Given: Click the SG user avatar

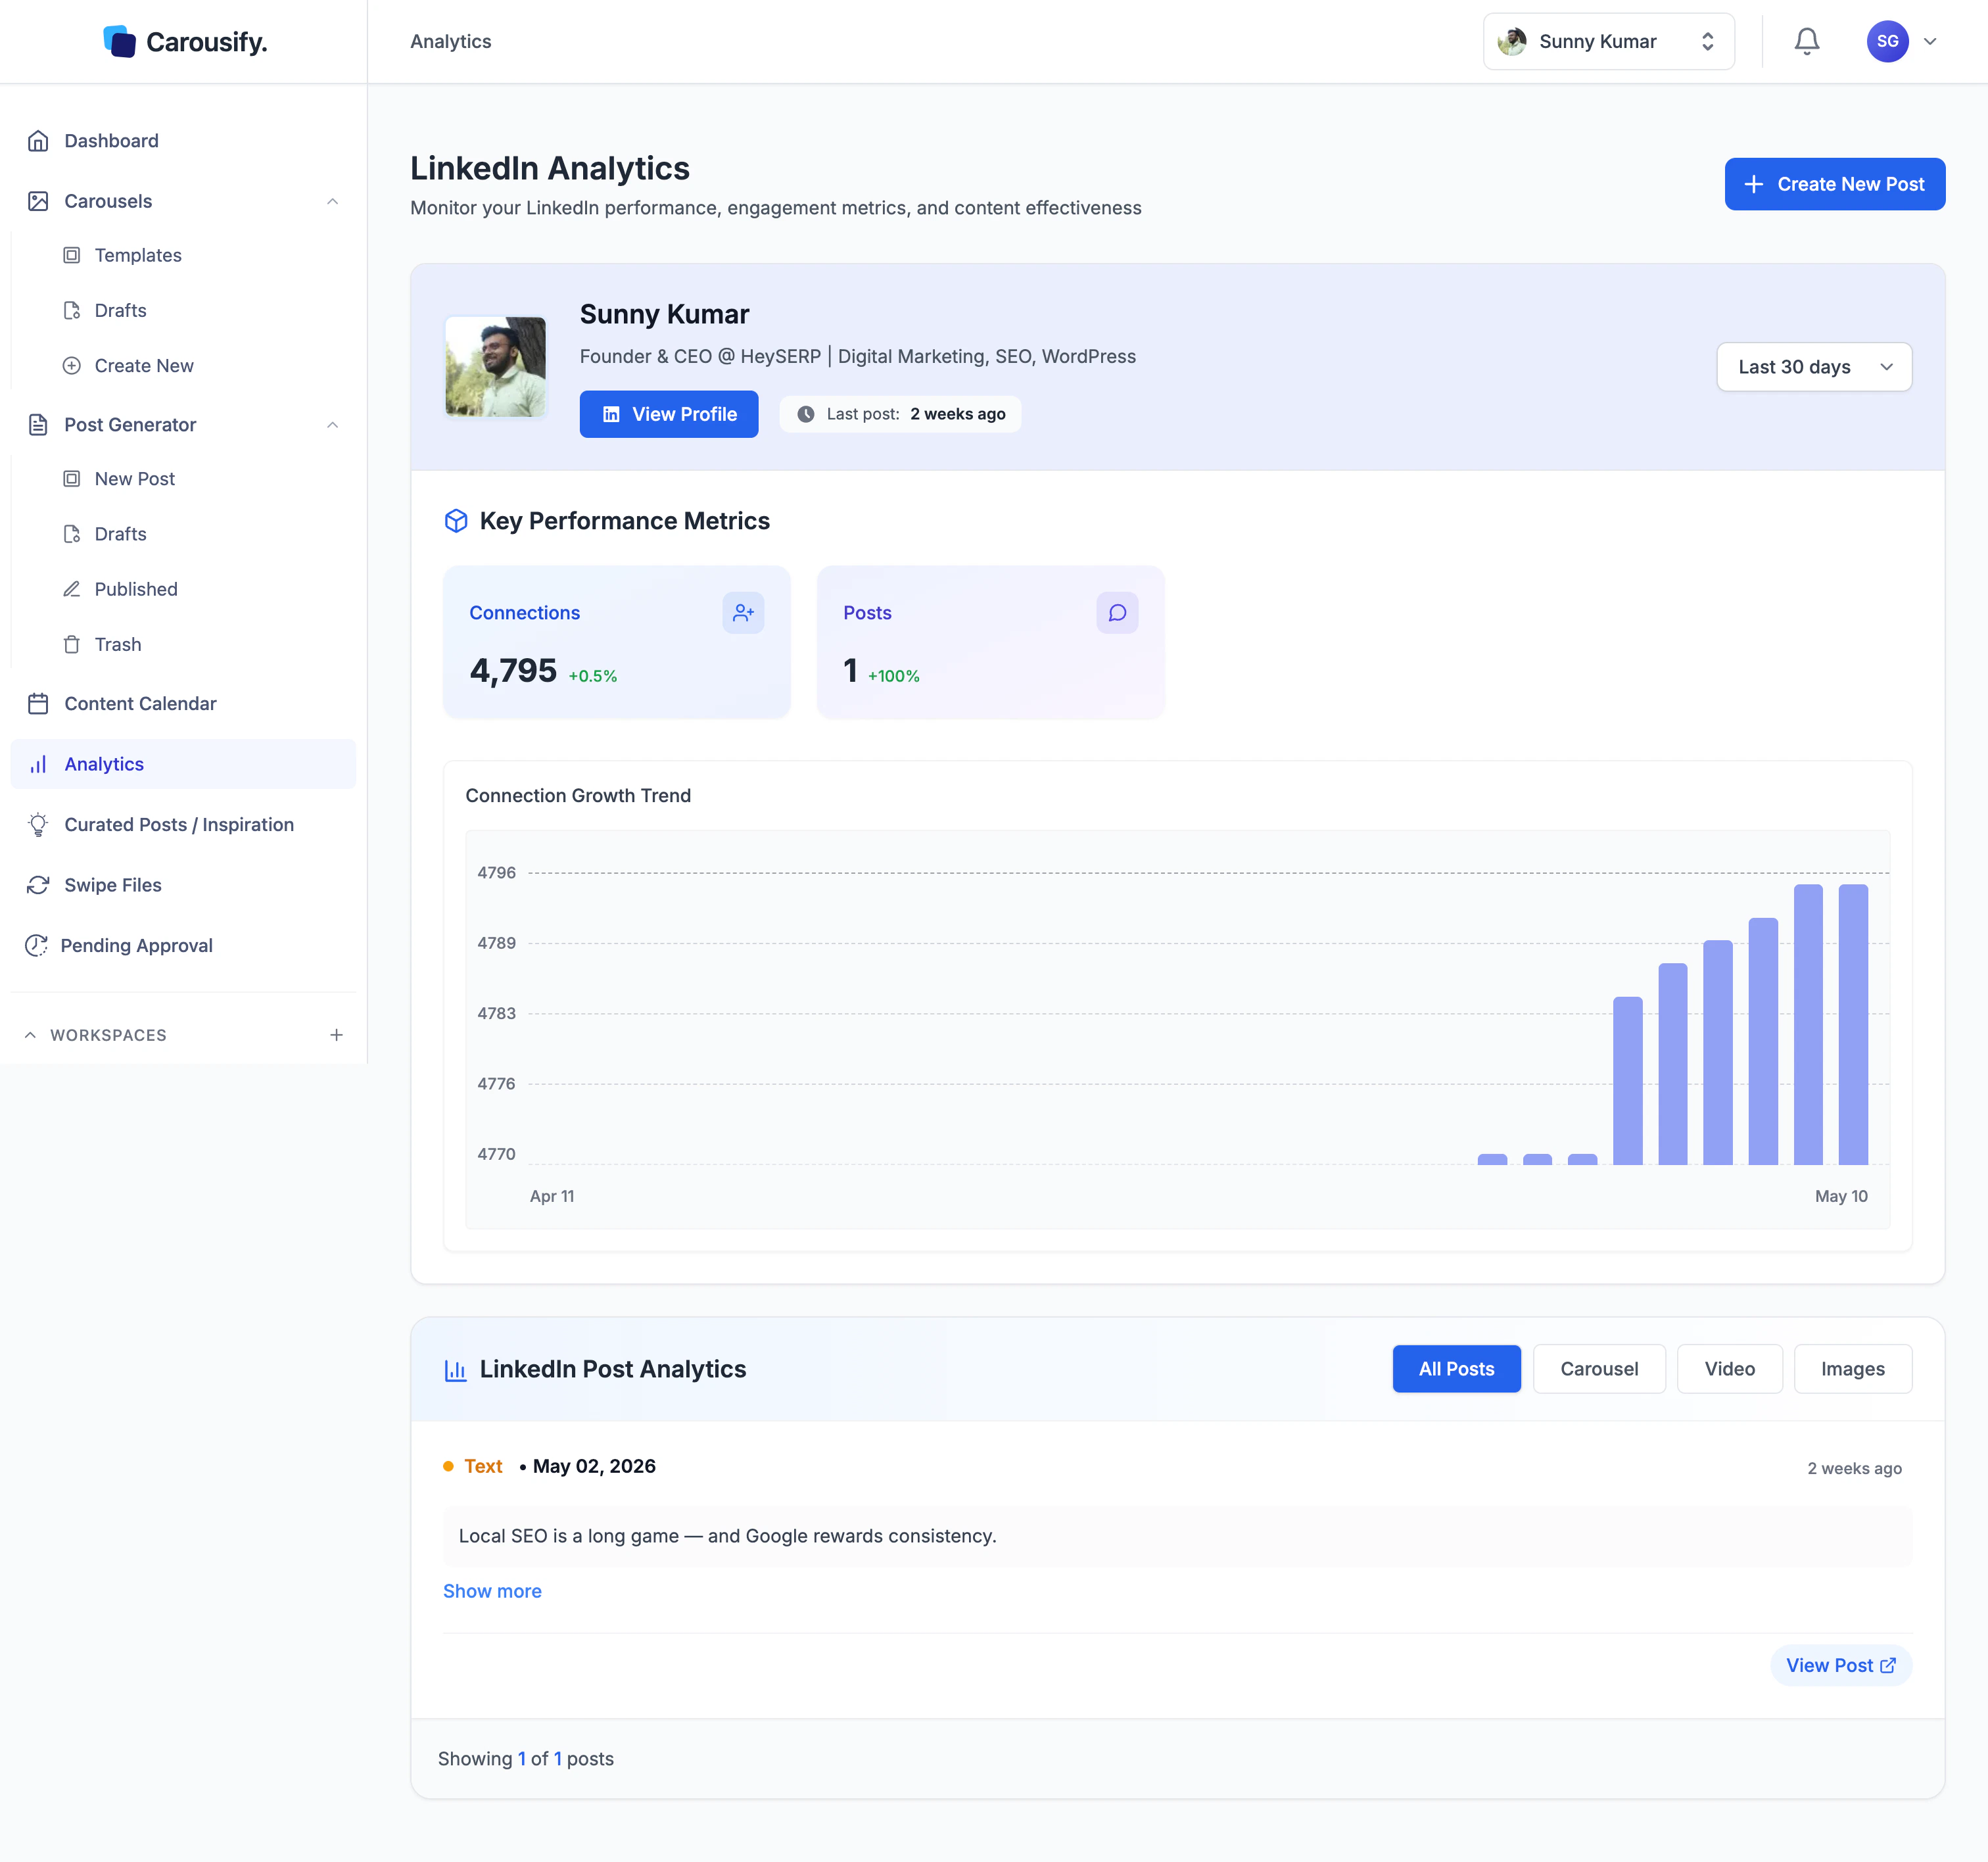Looking at the screenshot, I should [x=1887, y=41].
